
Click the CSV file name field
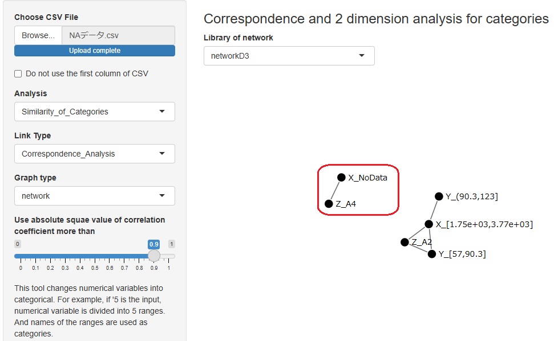(x=118, y=35)
